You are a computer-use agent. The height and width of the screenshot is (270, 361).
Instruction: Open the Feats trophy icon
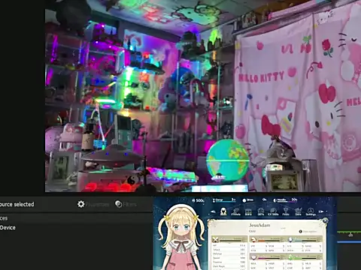286,212
